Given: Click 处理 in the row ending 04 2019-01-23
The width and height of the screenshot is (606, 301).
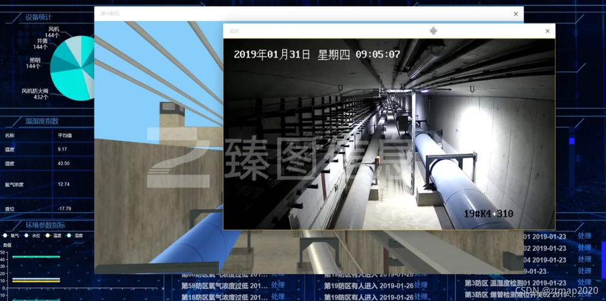Looking at the screenshot, I should pyautogui.click(x=584, y=259).
